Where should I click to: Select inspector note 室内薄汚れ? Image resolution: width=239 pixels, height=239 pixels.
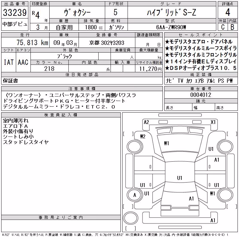tap(16, 121)
